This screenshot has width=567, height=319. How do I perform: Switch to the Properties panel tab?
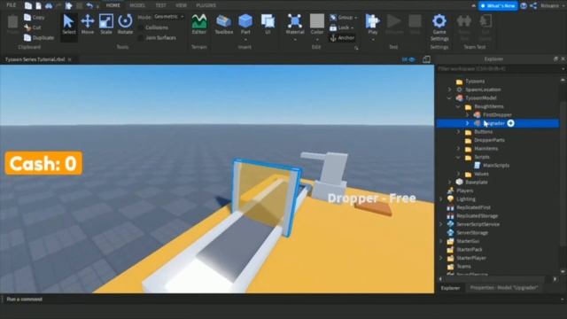(504, 288)
